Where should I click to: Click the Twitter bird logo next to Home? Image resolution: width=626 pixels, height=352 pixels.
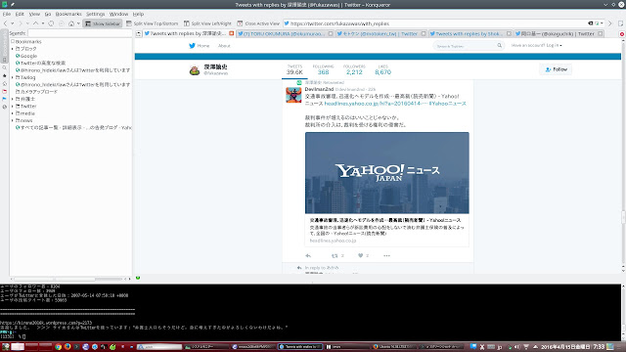pos(192,46)
